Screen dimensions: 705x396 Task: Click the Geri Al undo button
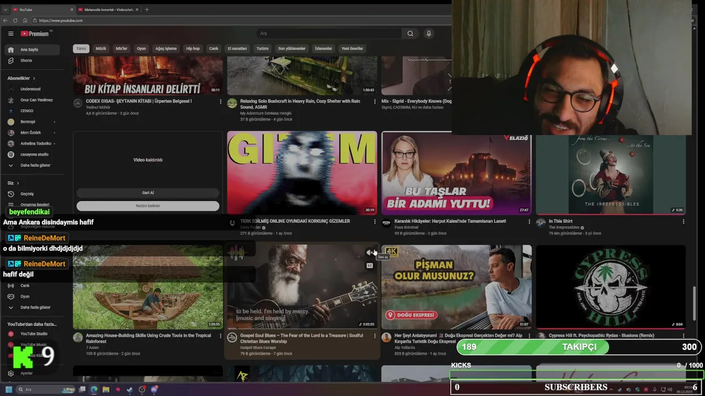click(148, 193)
